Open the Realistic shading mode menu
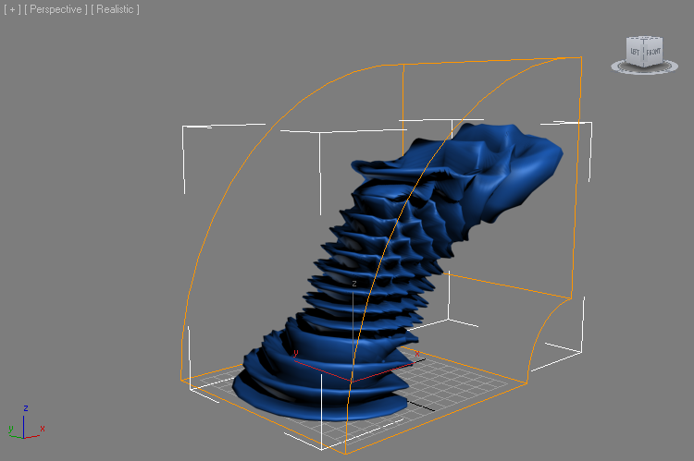This screenshot has height=461, width=694. (x=115, y=9)
